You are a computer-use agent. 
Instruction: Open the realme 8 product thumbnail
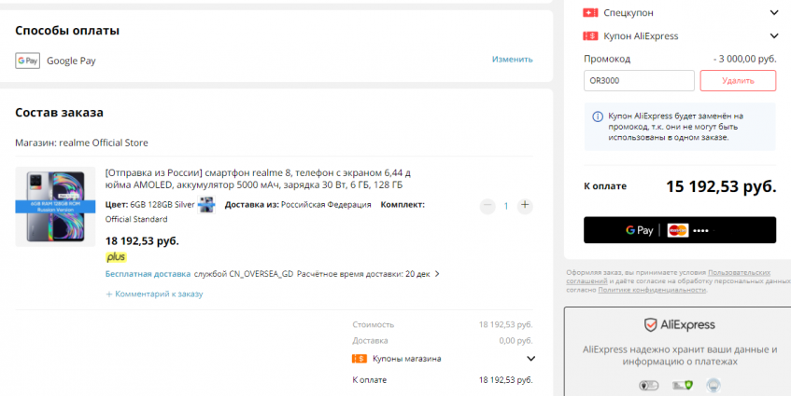(x=55, y=206)
